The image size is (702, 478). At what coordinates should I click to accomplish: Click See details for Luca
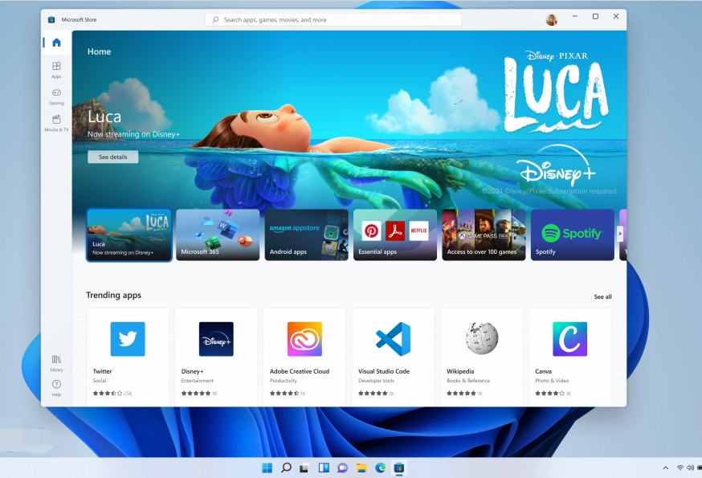112,157
